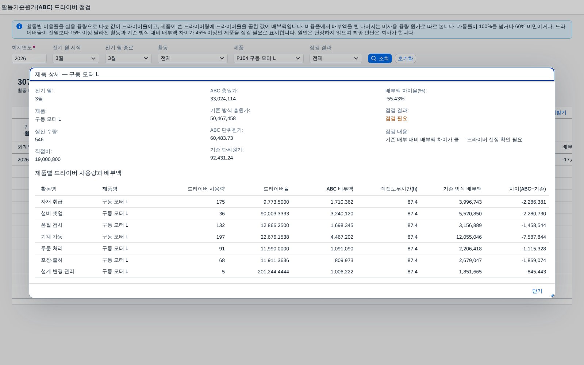Click the info icon in the notice banner
This screenshot has width=584, height=365.
[19, 26]
